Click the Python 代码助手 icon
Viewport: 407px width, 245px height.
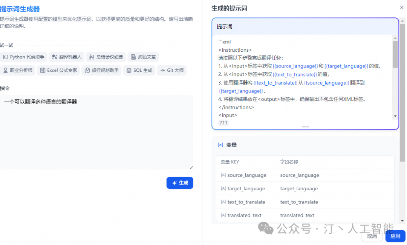click(x=5, y=57)
